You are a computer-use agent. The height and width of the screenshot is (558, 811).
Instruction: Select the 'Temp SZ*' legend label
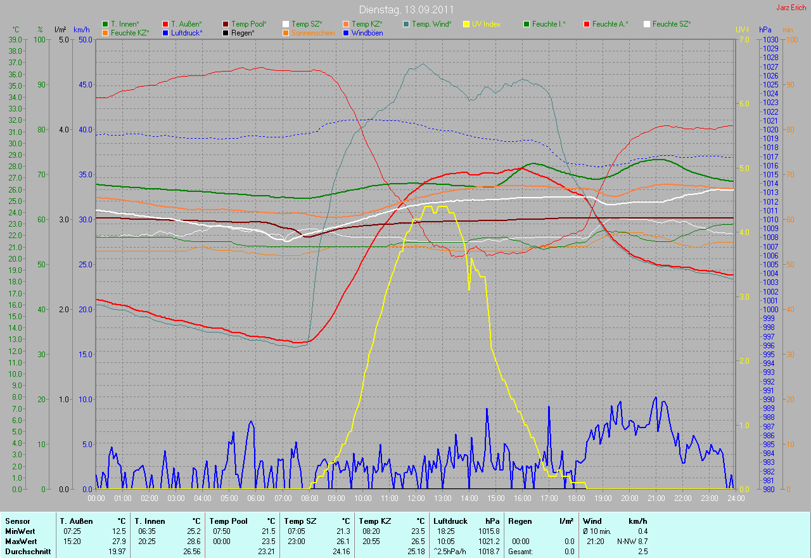[307, 24]
